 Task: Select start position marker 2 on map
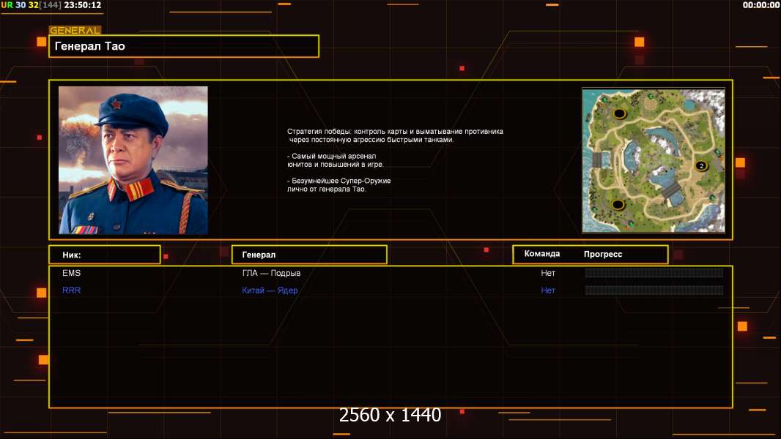[x=701, y=165]
